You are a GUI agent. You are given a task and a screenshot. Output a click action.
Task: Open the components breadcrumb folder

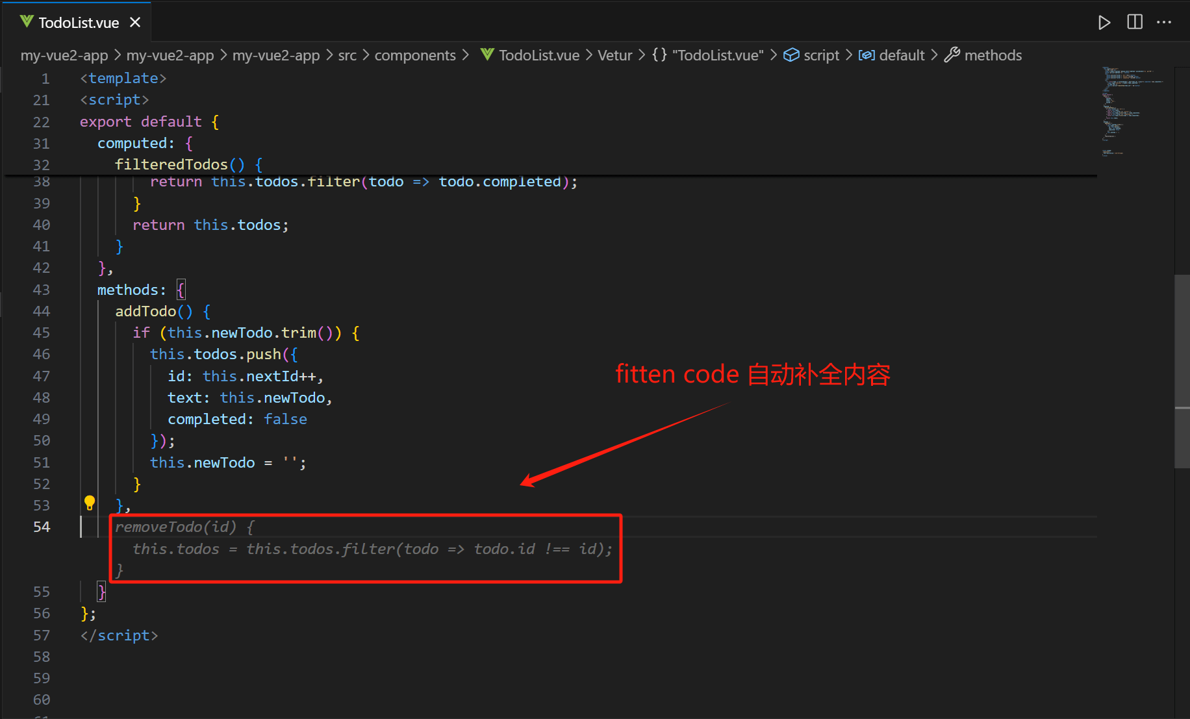pos(414,55)
